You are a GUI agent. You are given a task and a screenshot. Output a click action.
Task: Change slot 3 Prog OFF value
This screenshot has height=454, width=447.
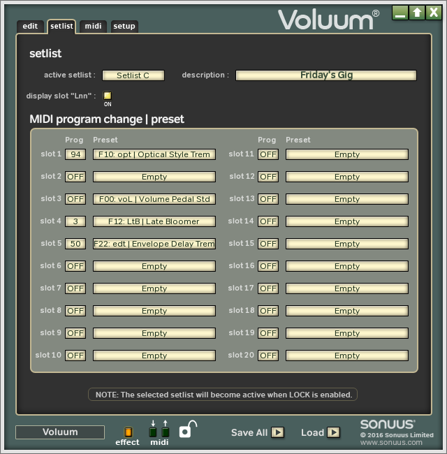click(x=75, y=199)
